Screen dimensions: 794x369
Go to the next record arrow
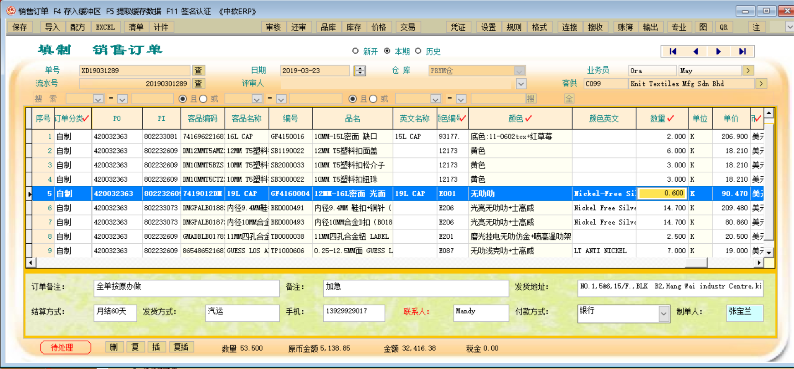tap(718, 51)
